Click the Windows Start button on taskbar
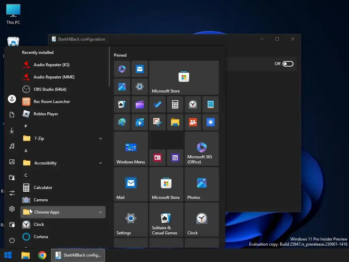 tap(8, 255)
